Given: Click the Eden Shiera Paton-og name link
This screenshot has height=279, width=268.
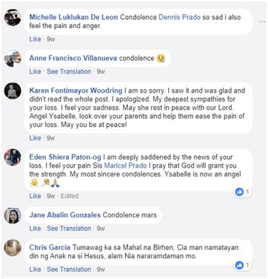Looking at the screenshot, I should 65,157.
